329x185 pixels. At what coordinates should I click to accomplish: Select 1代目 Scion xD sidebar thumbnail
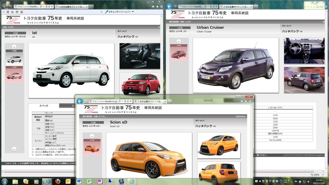92,147
